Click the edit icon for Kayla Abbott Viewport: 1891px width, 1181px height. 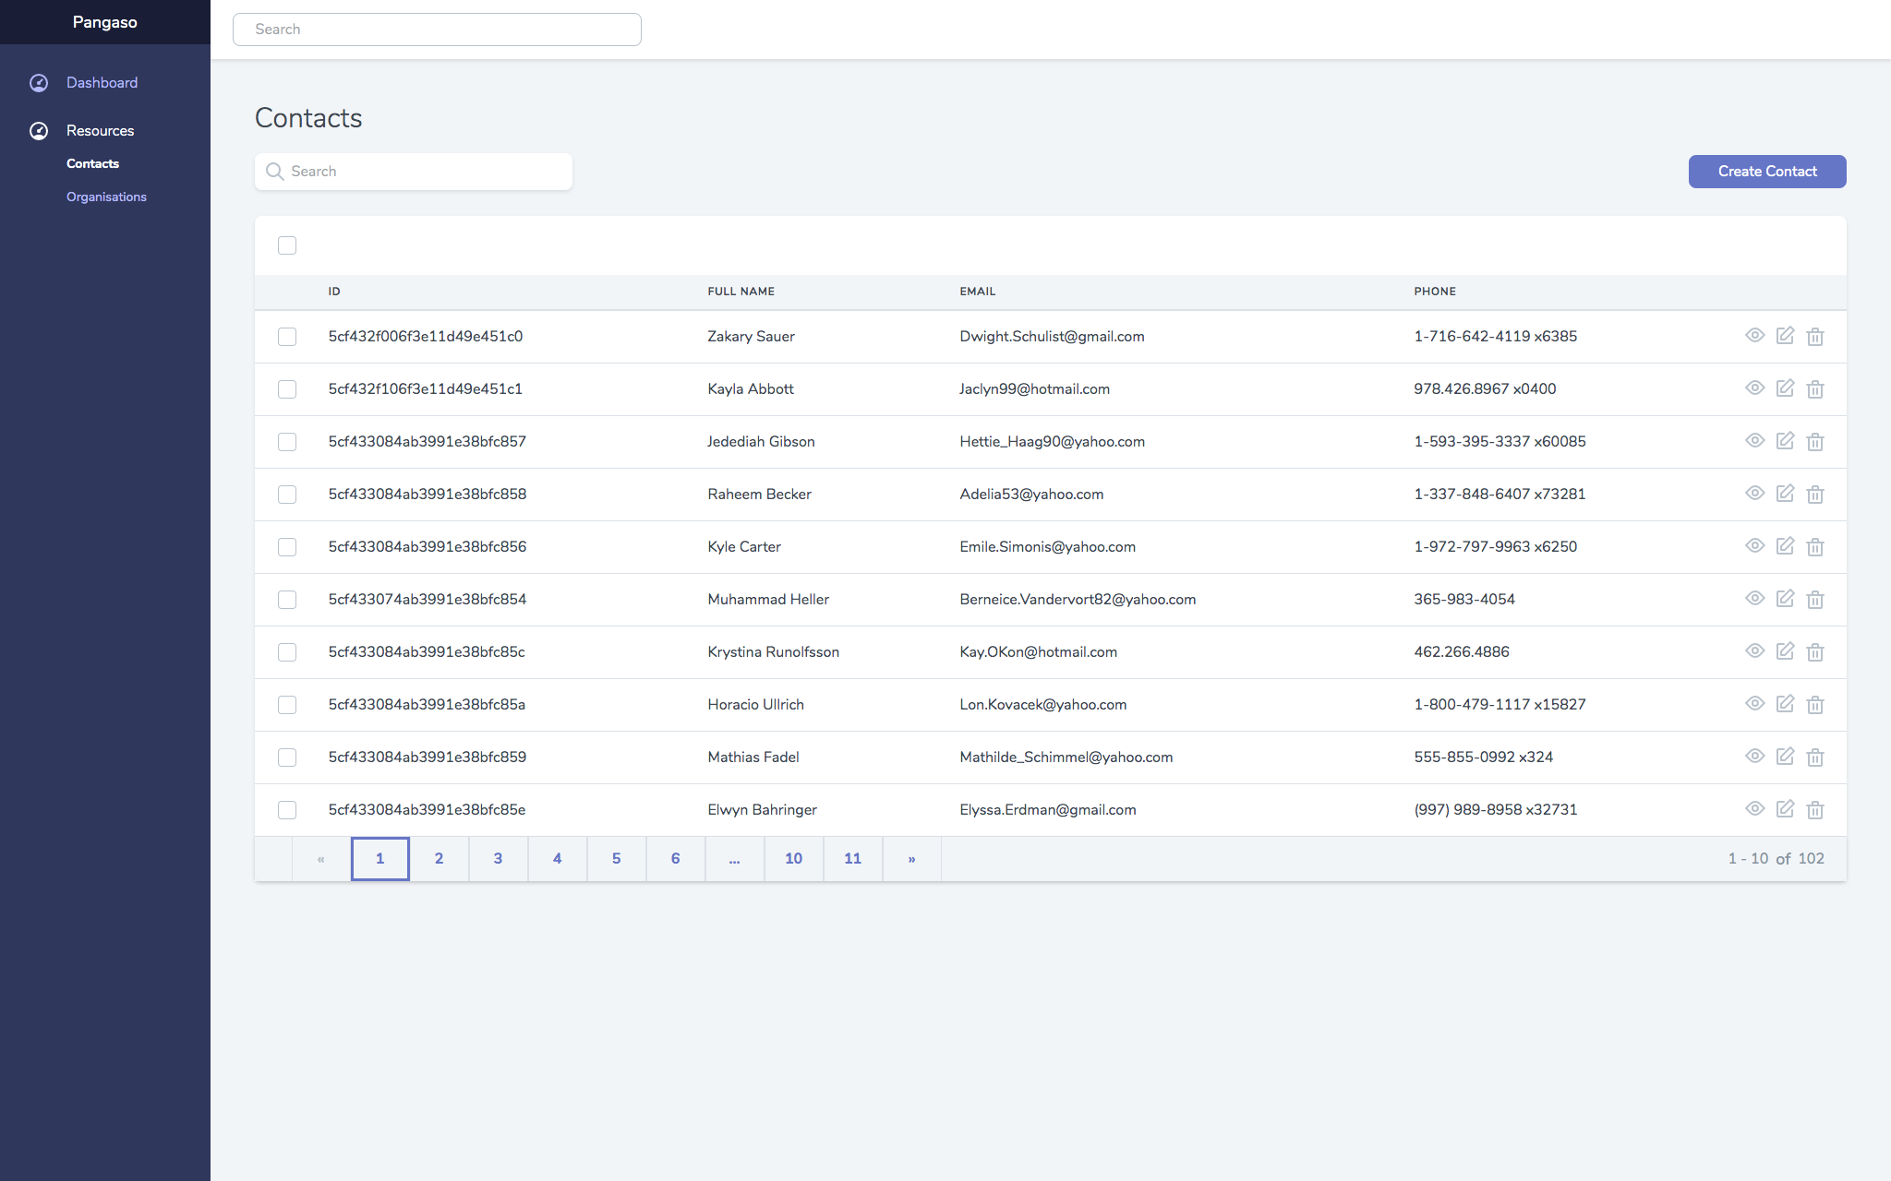click(1786, 389)
